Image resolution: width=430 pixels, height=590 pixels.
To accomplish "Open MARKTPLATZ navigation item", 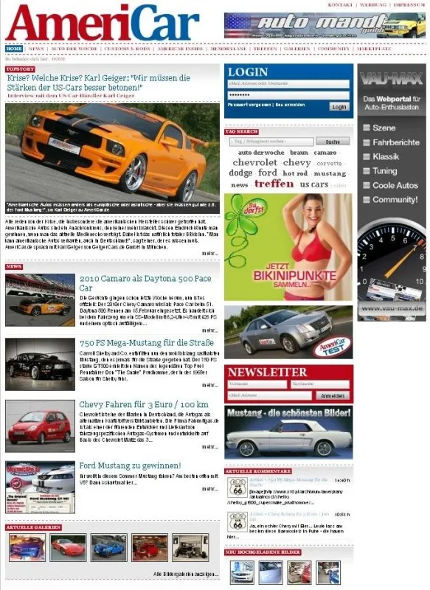I will click(374, 49).
